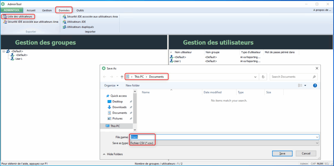Cancel the Save As dialog
This screenshot has height=166, width=334.
click(x=306, y=153)
